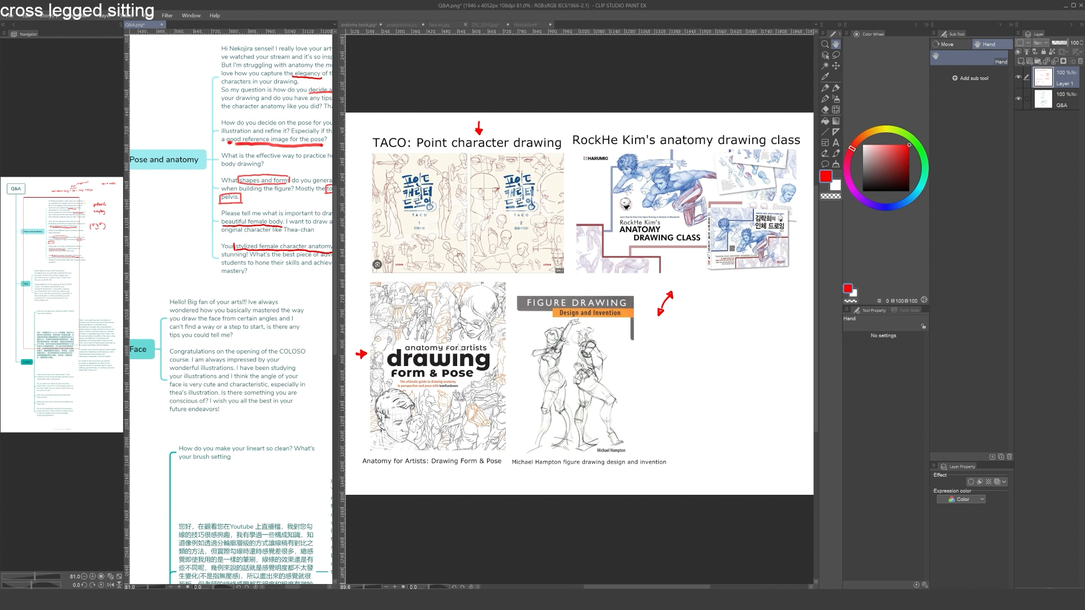The height and width of the screenshot is (610, 1085).
Task: Select the Zoom magnifier tool
Action: [x=825, y=44]
